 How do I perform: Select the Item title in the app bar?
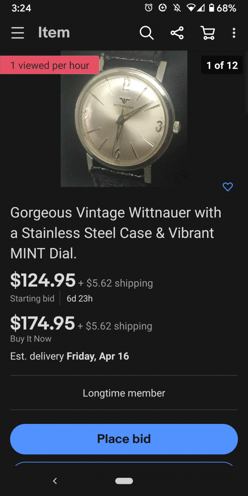[x=54, y=32]
